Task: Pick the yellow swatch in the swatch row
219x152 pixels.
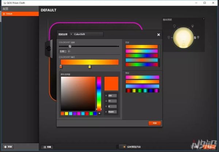Action: click(66, 114)
